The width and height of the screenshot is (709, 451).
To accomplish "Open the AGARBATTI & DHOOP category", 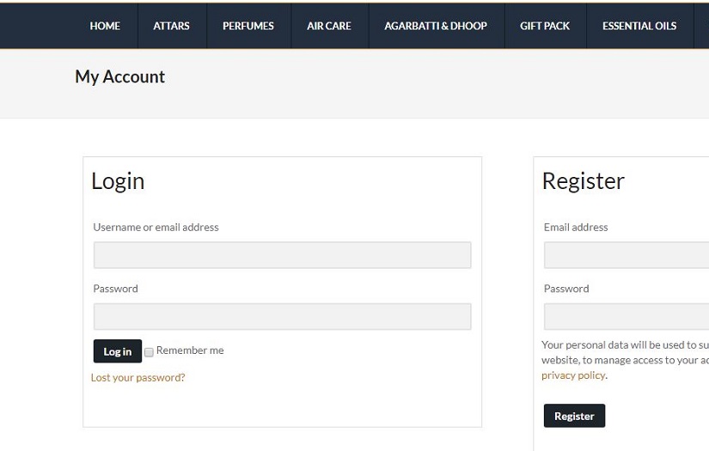I will [x=436, y=26].
